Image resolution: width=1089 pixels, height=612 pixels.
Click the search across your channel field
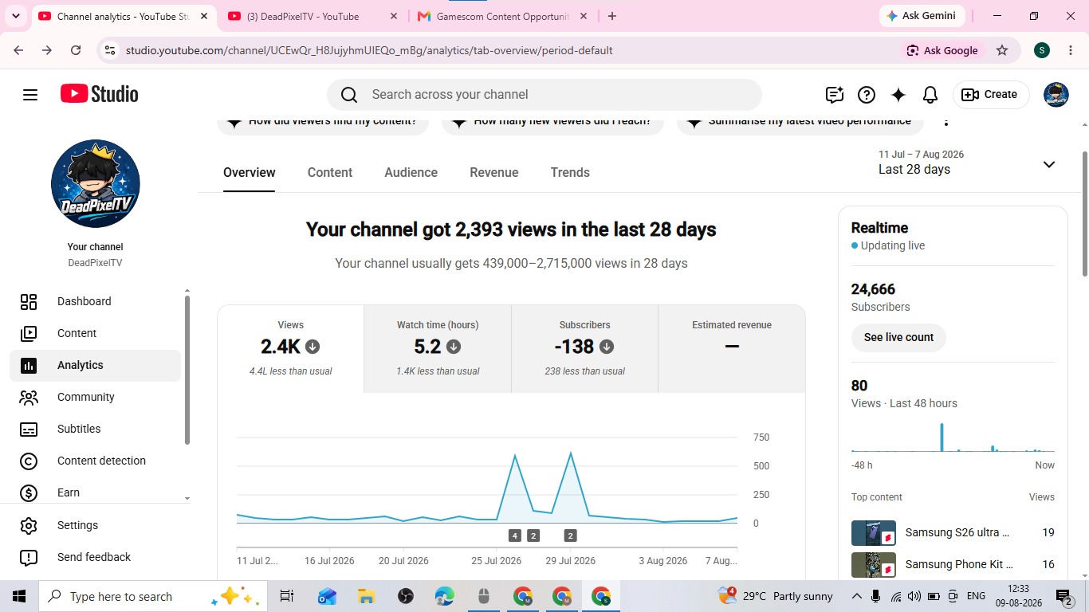pyautogui.click(x=544, y=95)
